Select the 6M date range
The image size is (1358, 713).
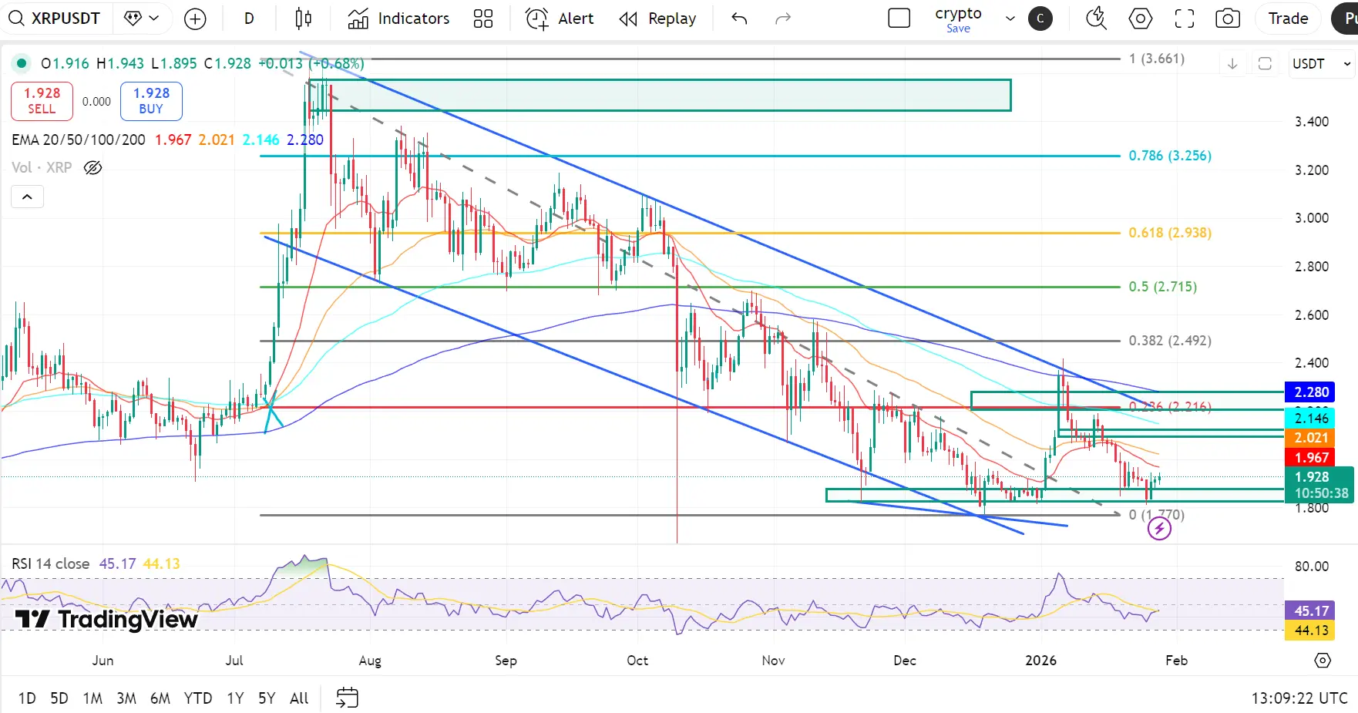[x=160, y=698]
